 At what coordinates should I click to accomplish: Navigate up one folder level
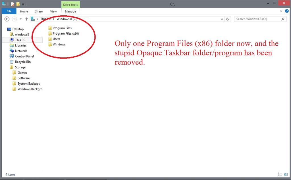pyautogui.click(x=26, y=19)
